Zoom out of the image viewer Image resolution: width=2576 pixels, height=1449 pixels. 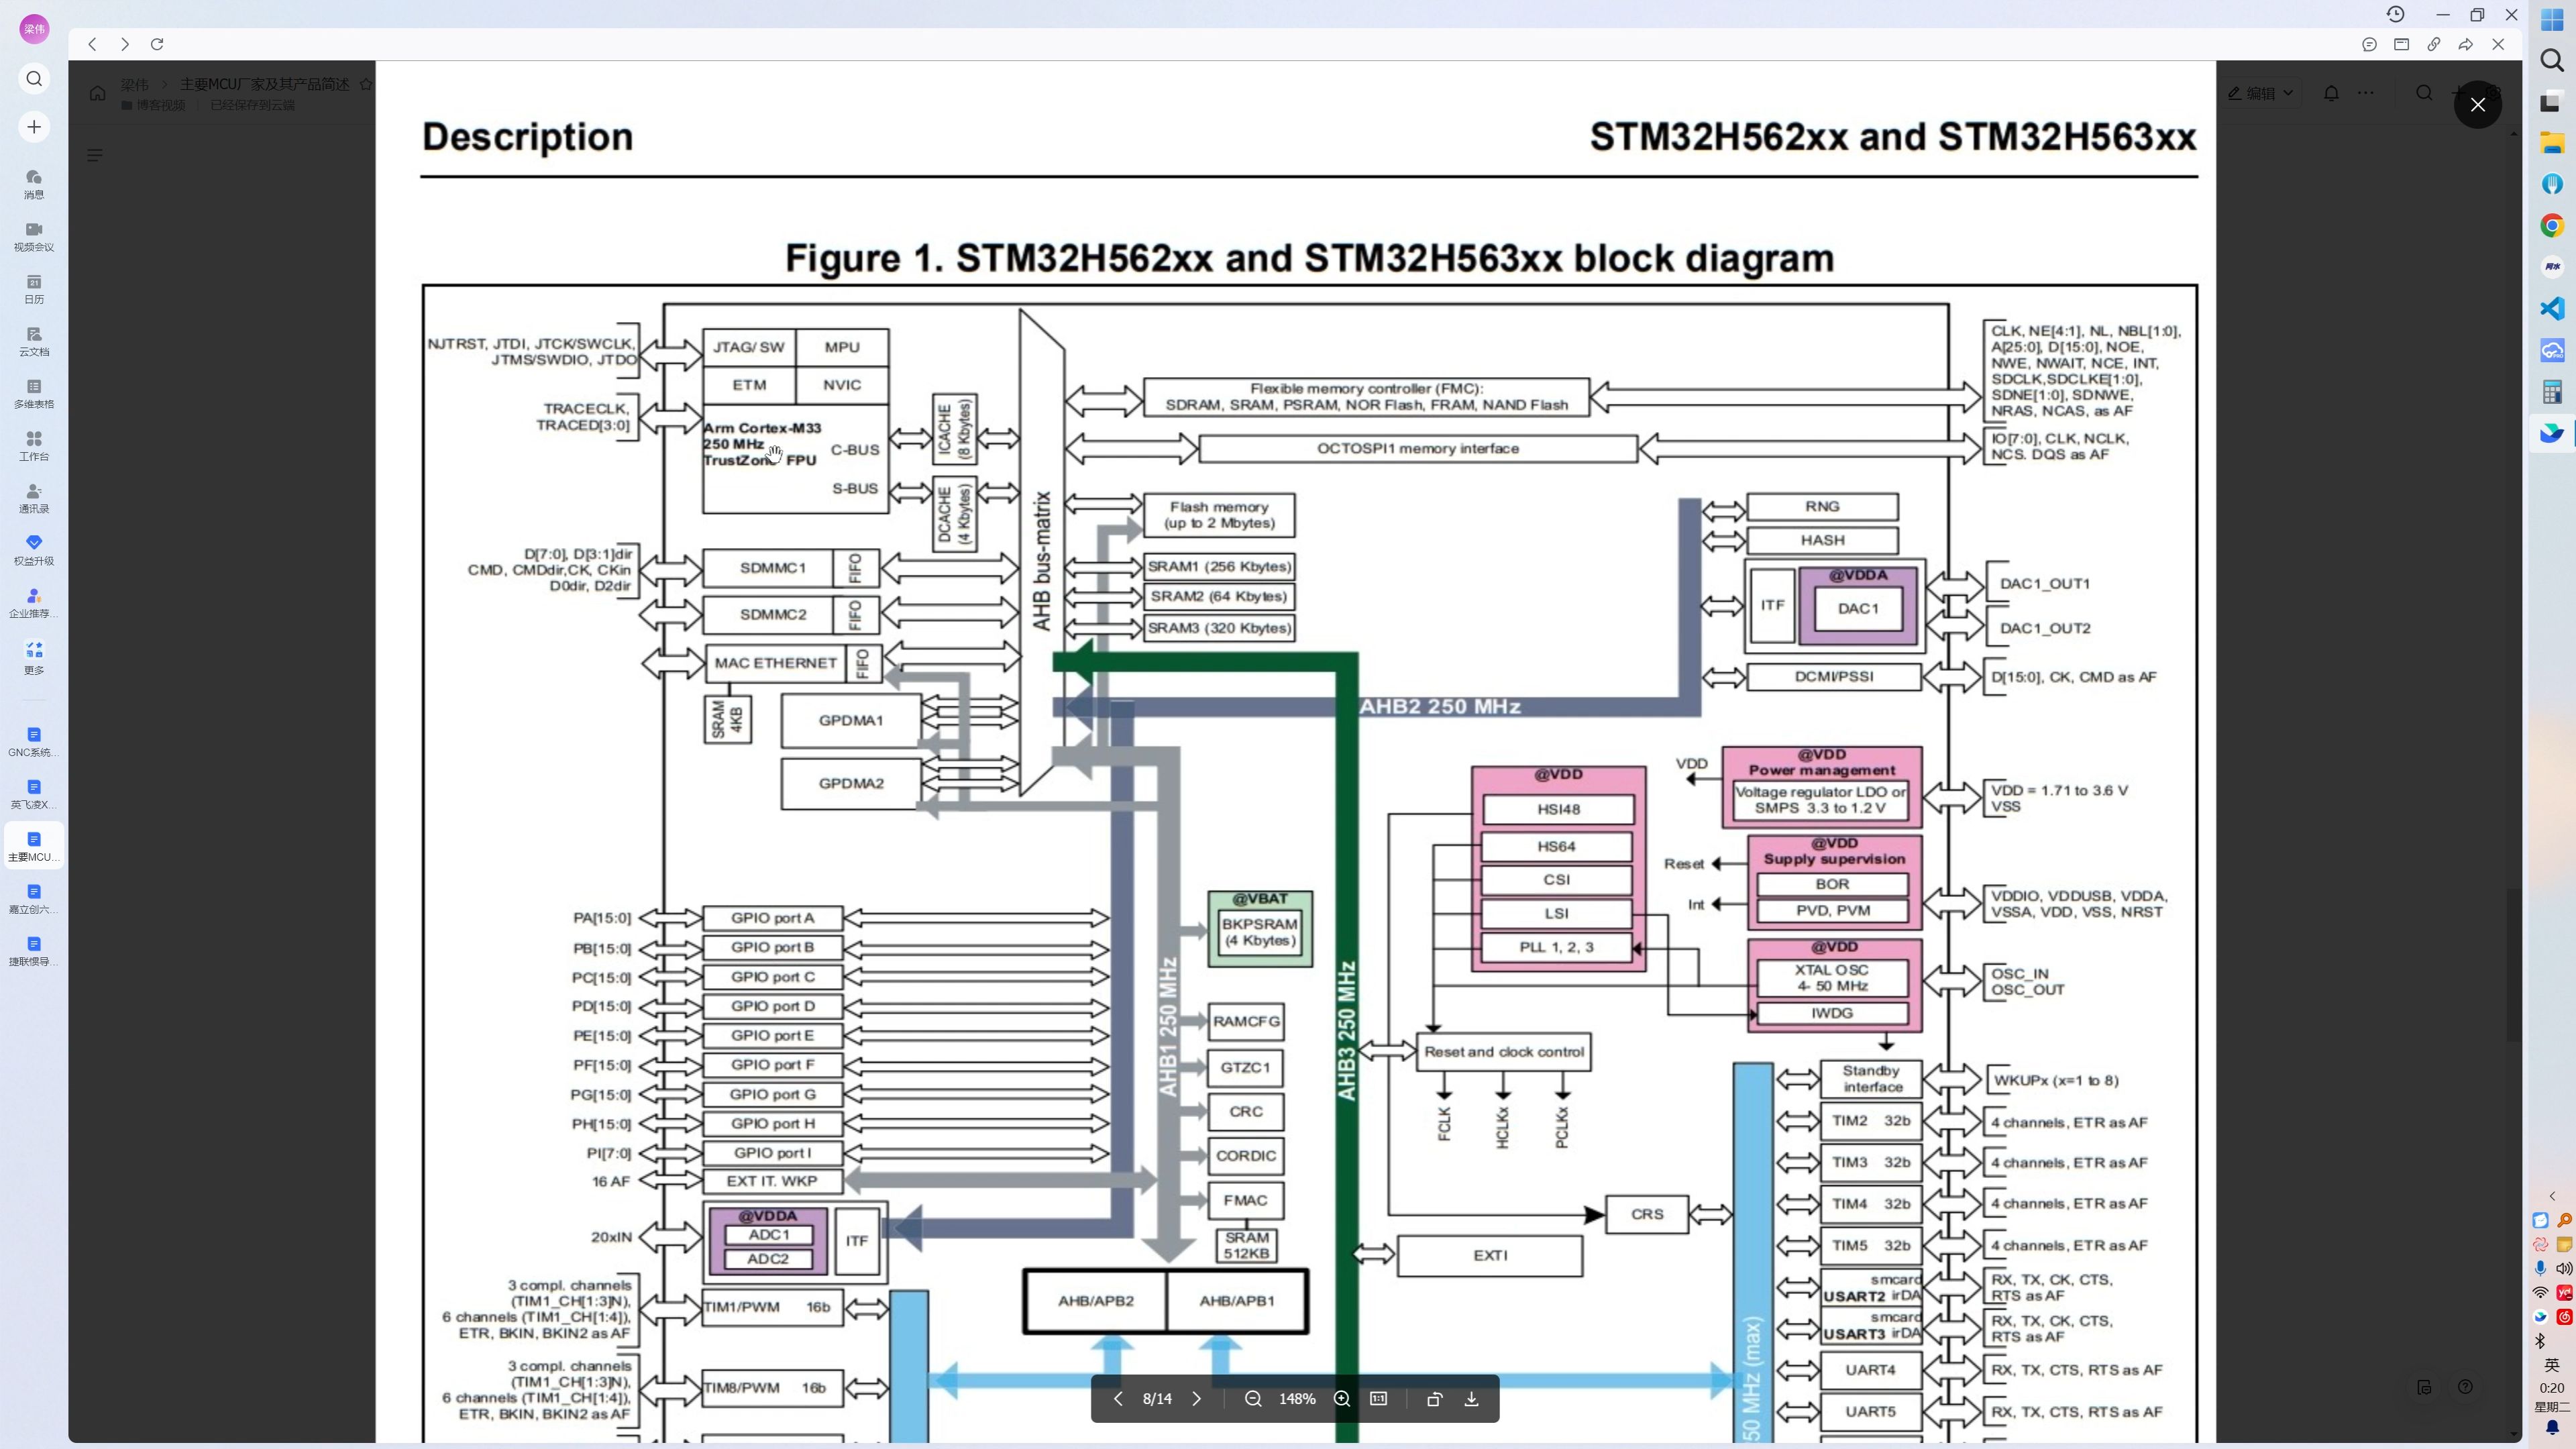tap(1252, 1399)
